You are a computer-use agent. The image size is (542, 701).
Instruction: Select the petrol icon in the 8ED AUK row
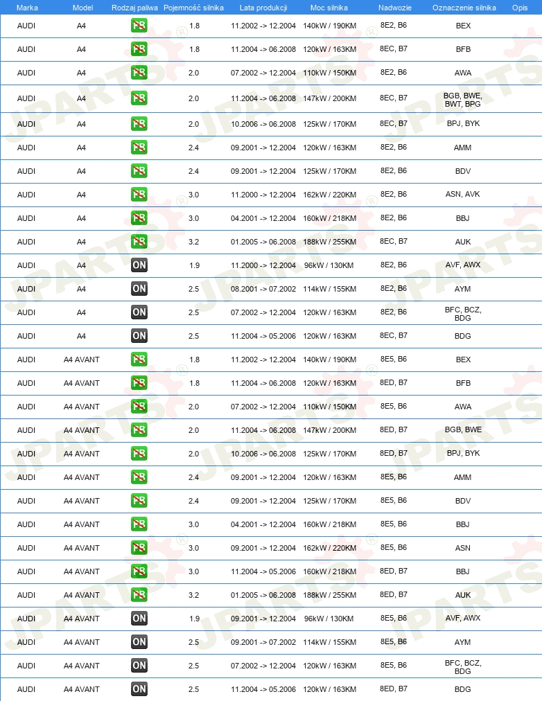tap(139, 594)
